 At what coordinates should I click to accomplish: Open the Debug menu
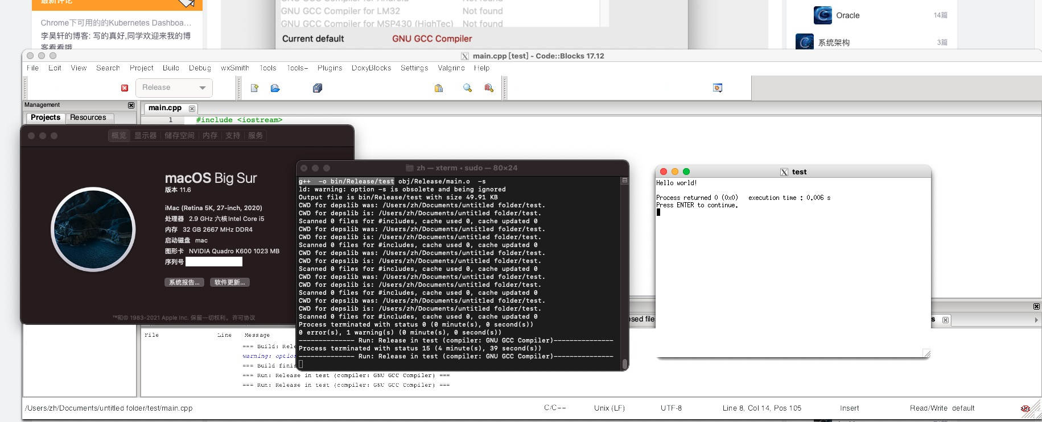coord(200,68)
